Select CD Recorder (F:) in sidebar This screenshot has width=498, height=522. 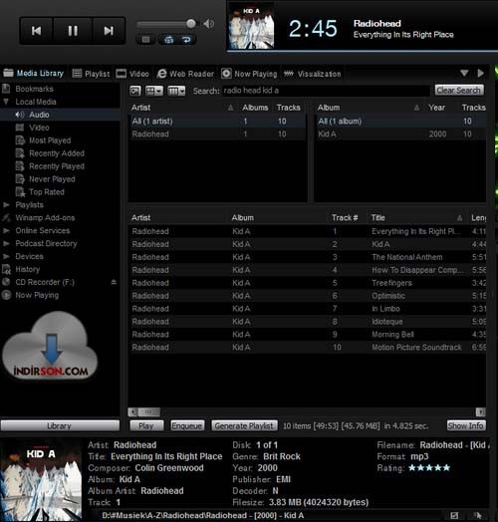point(45,282)
